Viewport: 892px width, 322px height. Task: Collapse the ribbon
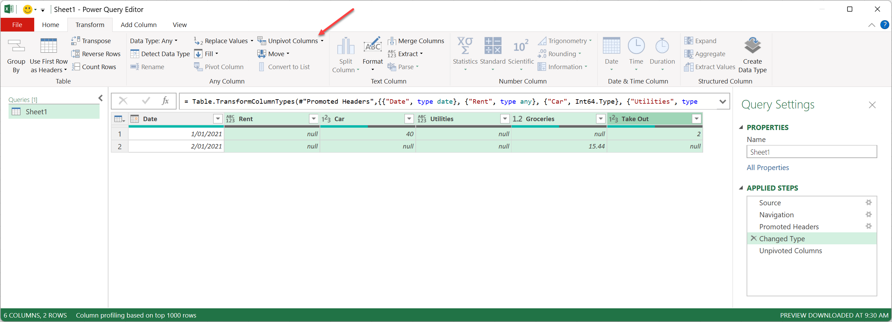pos(871,25)
